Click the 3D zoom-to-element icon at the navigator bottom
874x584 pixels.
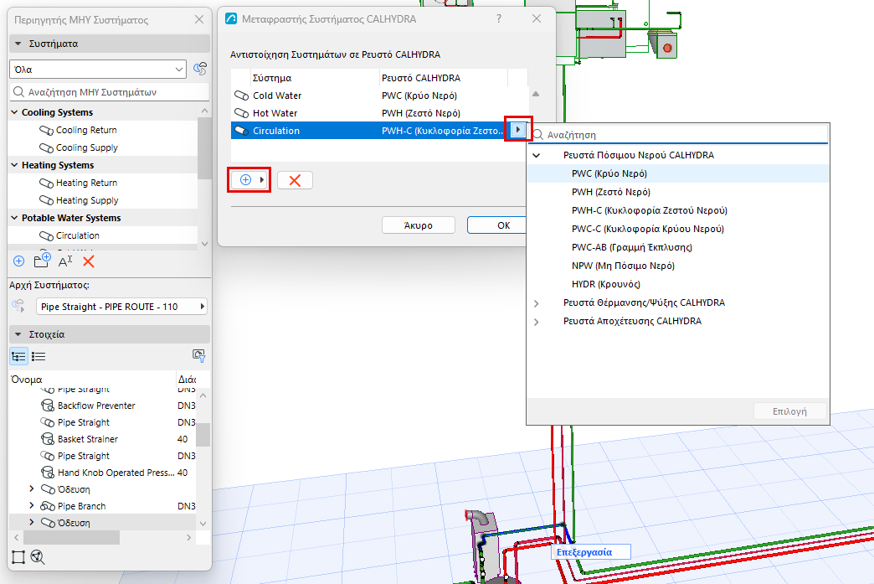38,556
